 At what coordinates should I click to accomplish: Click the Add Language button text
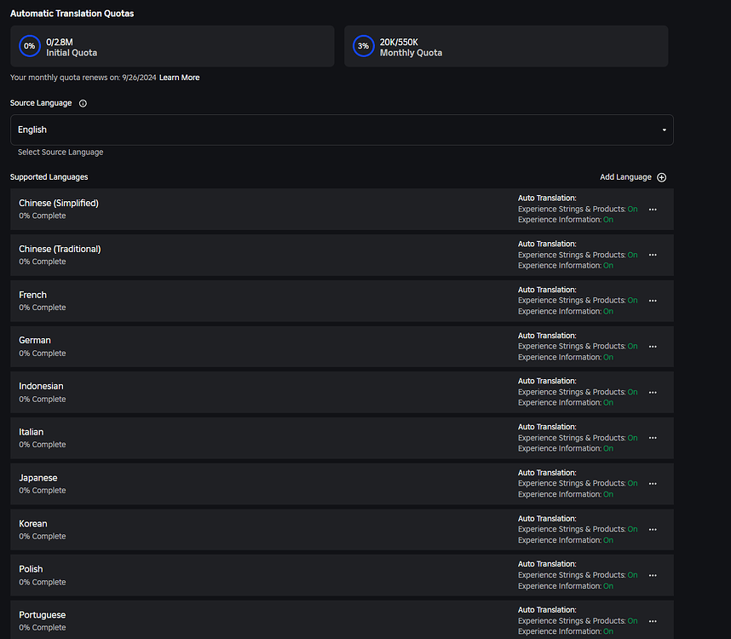tap(625, 177)
